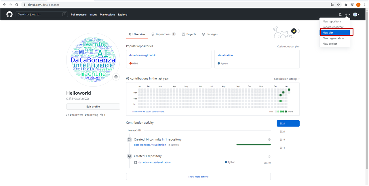
Task: Open Pull requests in the top navigation
Action: point(79,15)
